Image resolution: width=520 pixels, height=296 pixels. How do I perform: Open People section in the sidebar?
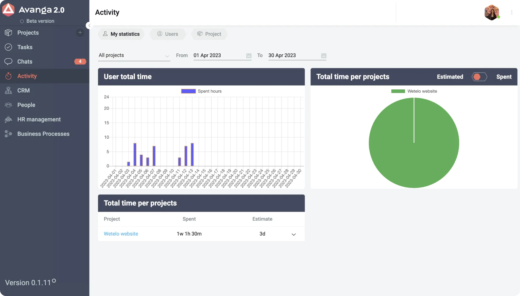26,105
